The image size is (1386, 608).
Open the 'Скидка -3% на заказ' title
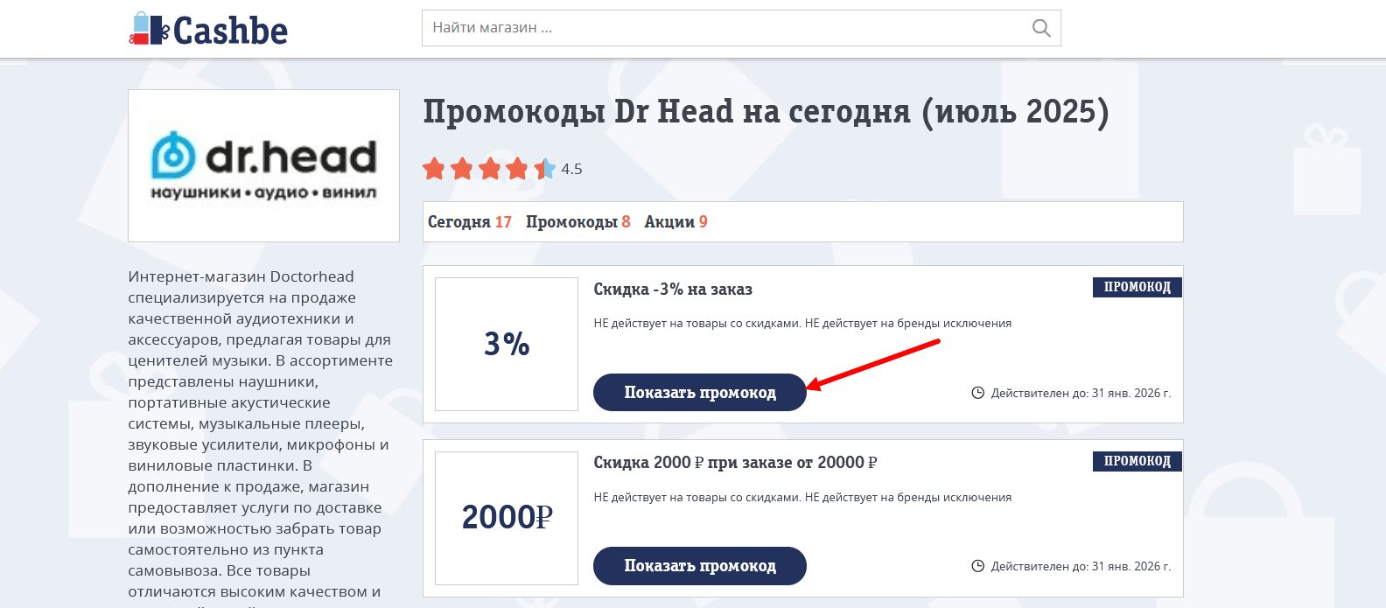[673, 290]
